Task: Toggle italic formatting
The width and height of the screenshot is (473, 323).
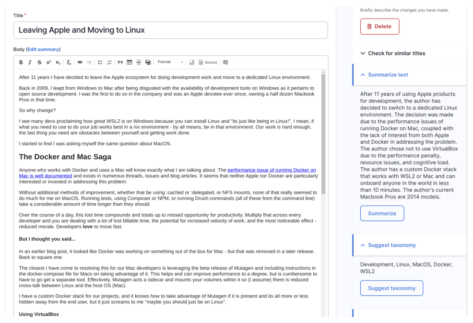Action: [30, 62]
